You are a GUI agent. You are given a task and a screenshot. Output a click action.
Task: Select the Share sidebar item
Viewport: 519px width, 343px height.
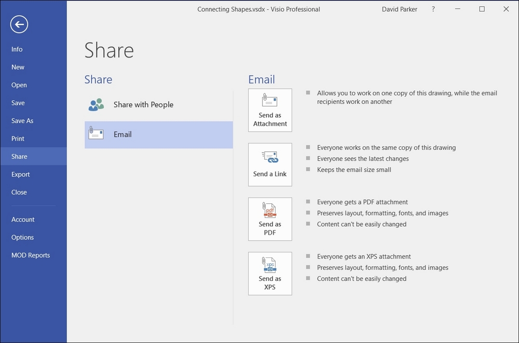coord(33,156)
